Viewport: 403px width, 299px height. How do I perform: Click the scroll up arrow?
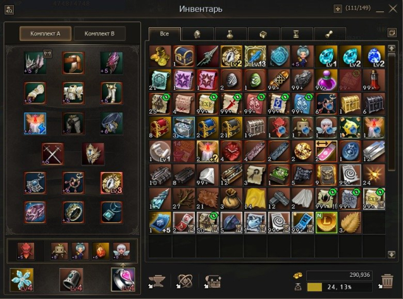point(391,48)
